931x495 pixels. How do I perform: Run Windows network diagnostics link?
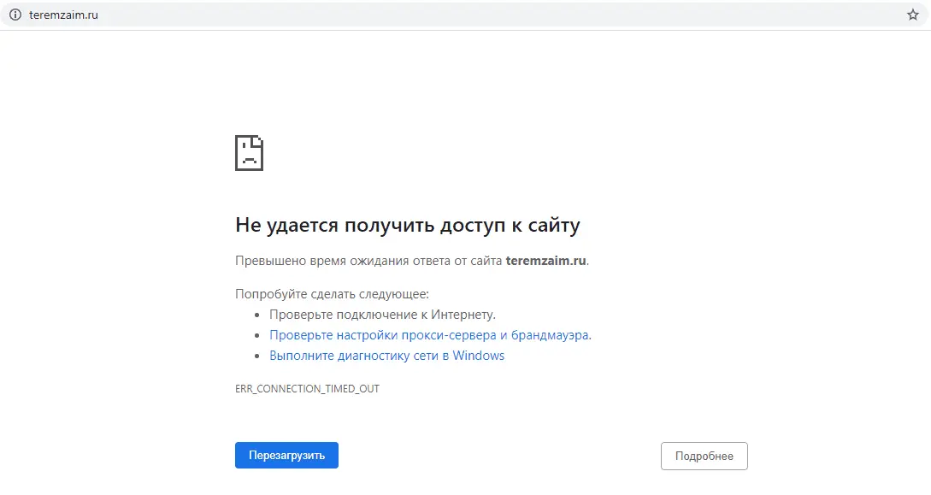tap(387, 355)
